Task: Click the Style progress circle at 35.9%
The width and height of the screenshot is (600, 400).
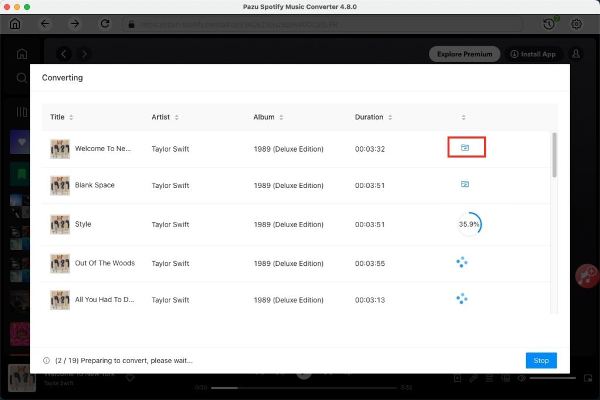Action: 469,224
